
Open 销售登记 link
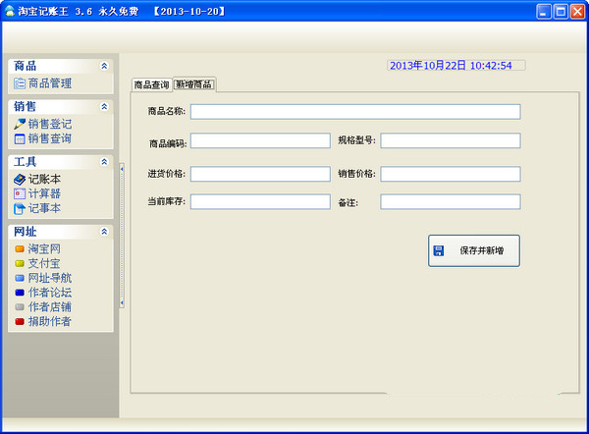coord(50,124)
